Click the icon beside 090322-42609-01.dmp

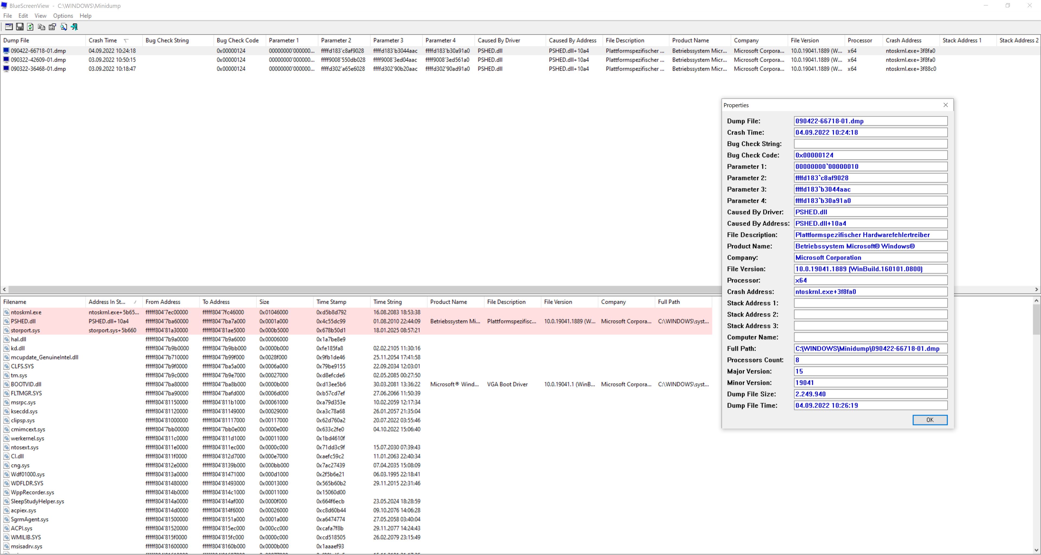(6, 60)
